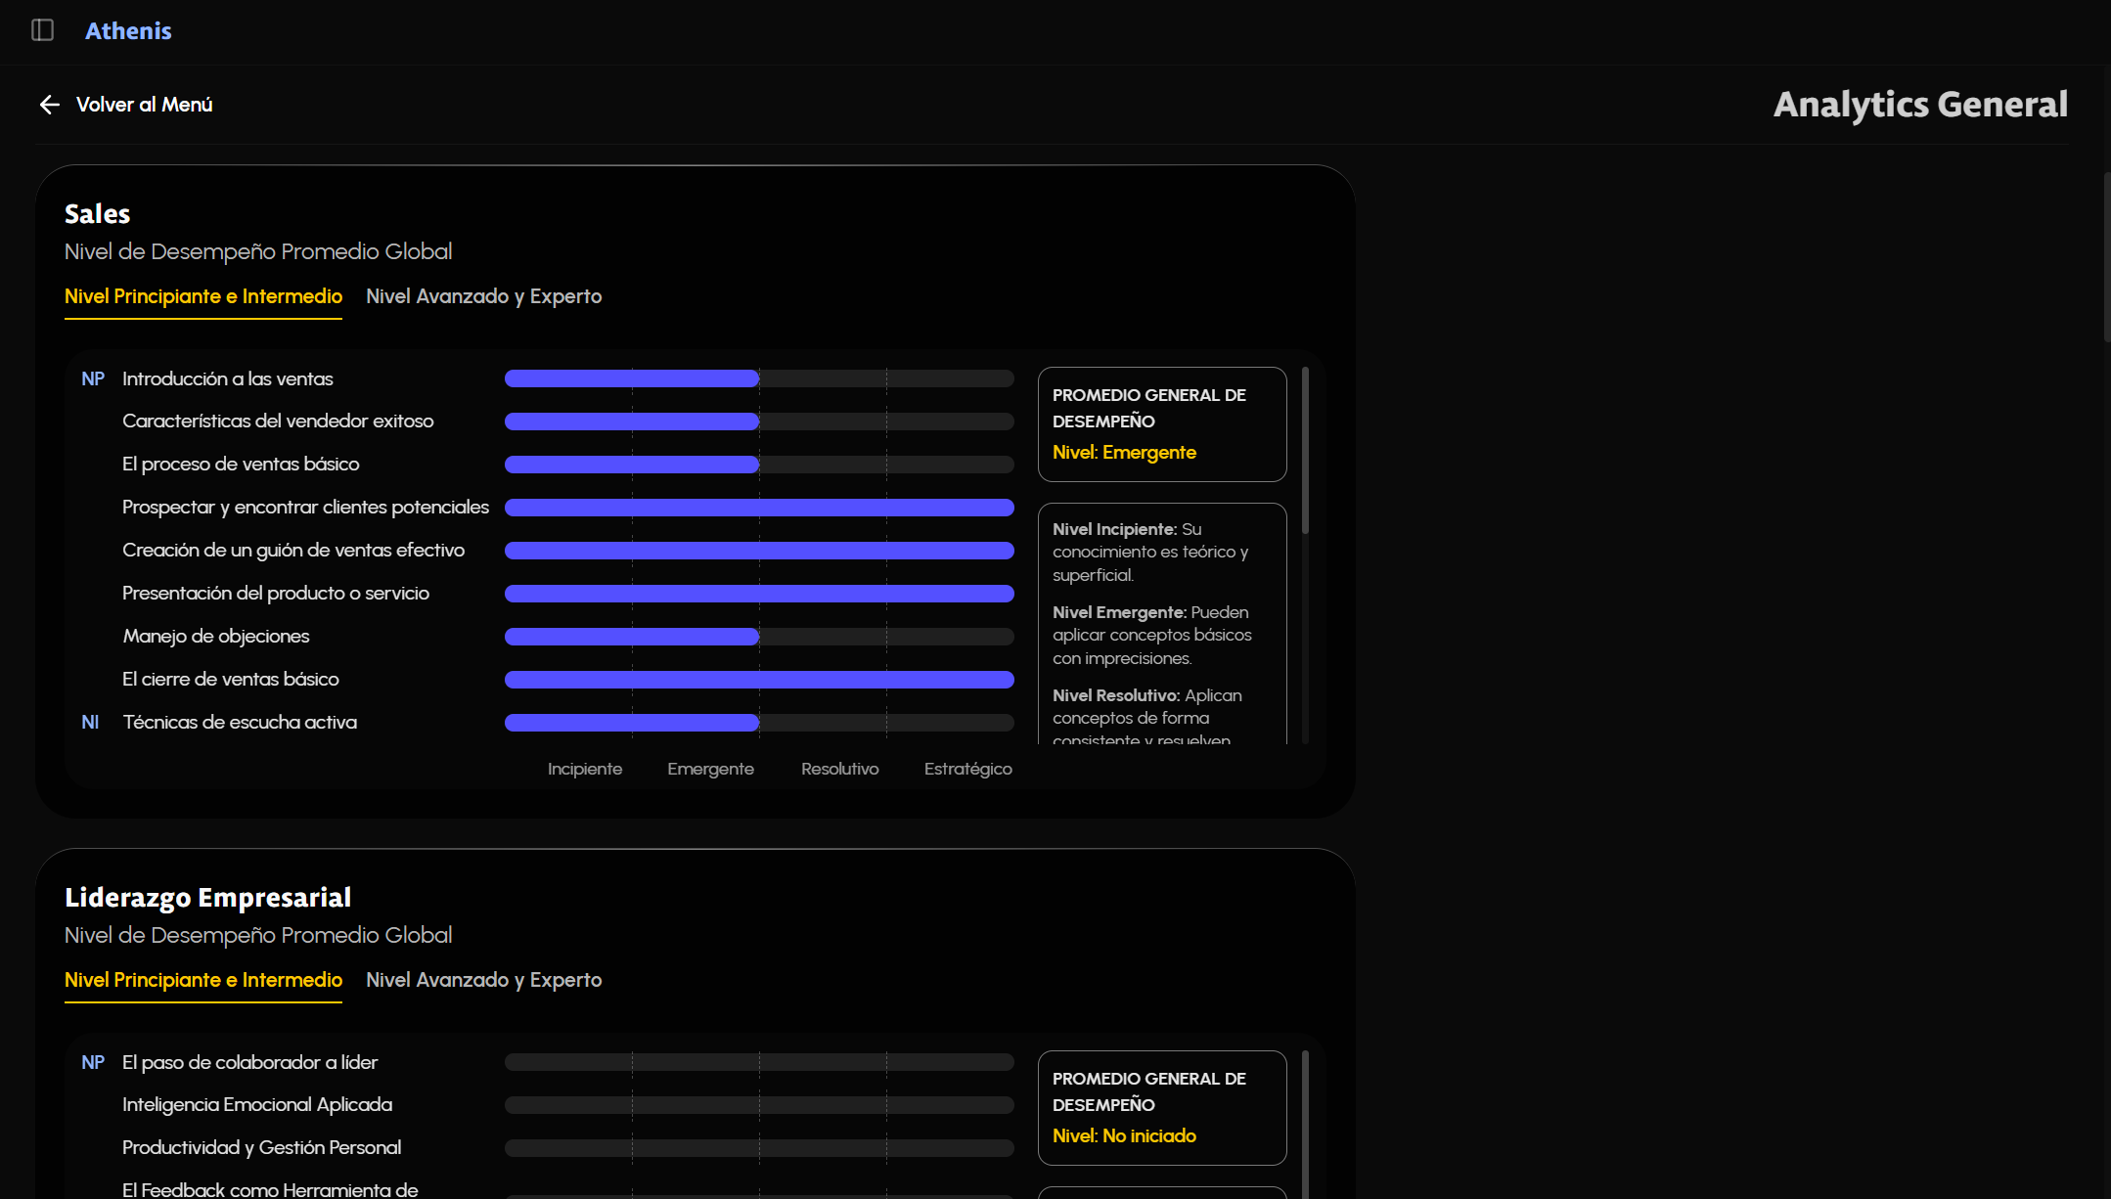Toggle the sidebar panel icon
Image resolution: width=2111 pixels, height=1199 pixels.
pyautogui.click(x=42, y=30)
